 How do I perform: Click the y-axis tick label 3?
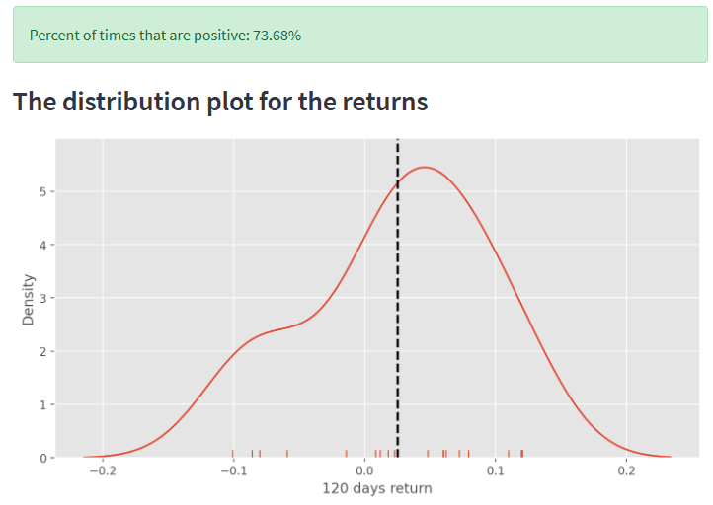coord(42,298)
